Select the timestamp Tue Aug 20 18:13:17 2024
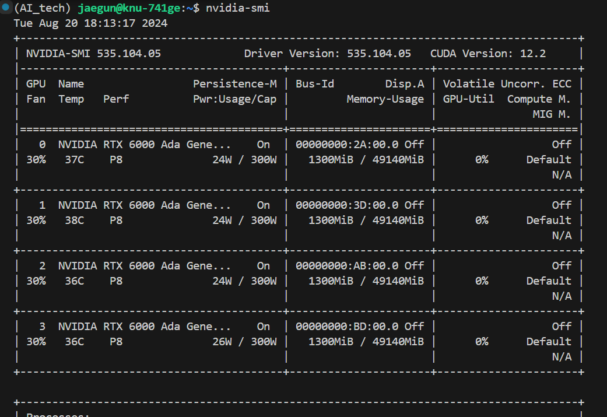Screen dimensions: 607x417 click(x=90, y=23)
